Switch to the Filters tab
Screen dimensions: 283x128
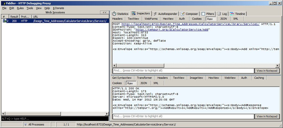208,14
